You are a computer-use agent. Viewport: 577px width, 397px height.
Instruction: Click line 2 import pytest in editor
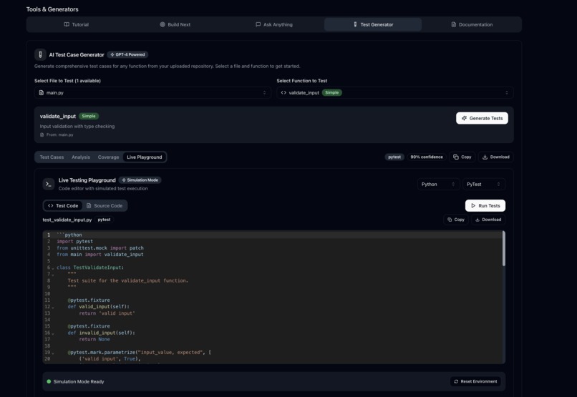(74, 242)
